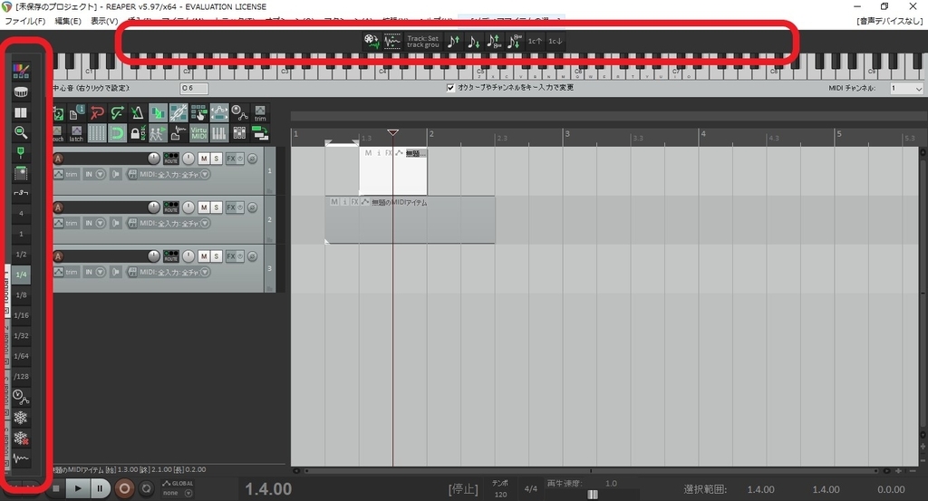Image resolution: width=928 pixels, height=501 pixels.
Task: Select the 1/8 grid division
Action: click(x=21, y=294)
